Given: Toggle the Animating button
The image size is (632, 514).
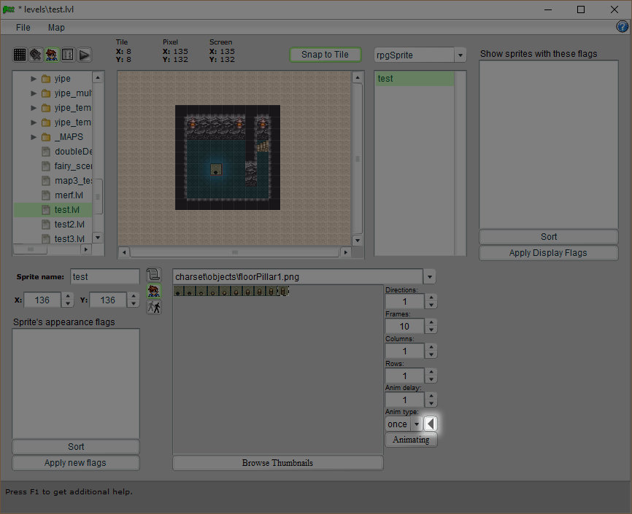Looking at the screenshot, I should [411, 440].
